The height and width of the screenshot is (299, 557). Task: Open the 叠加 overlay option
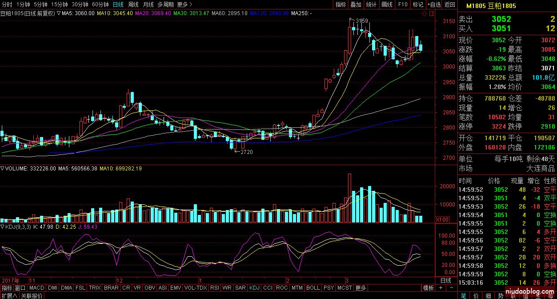pos(356,4)
